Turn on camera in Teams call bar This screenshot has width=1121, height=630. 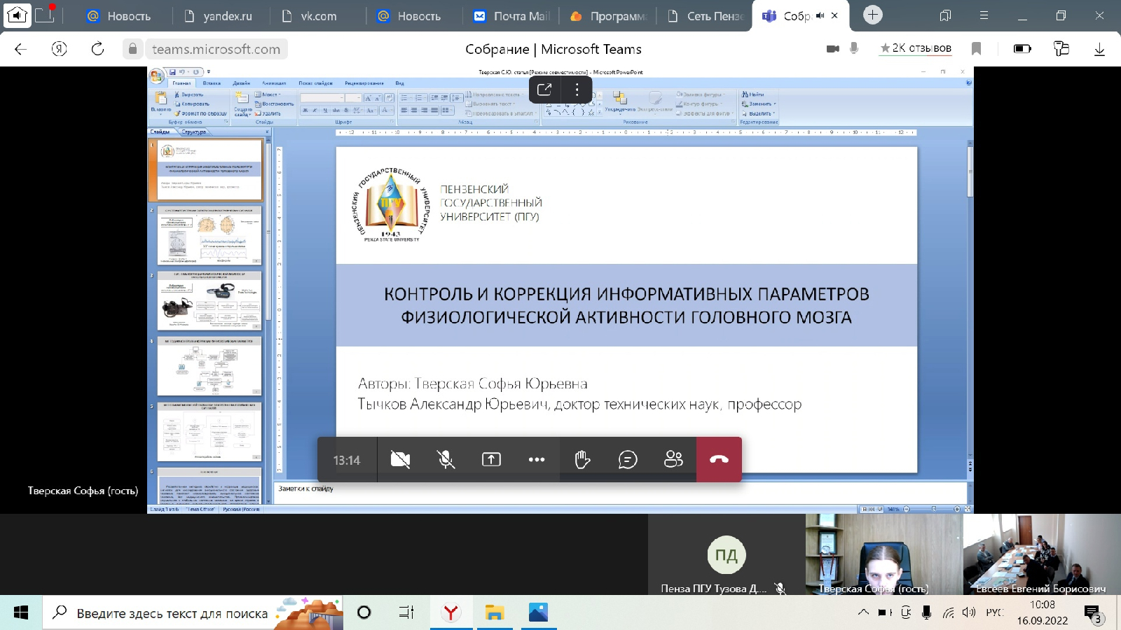pyautogui.click(x=400, y=459)
